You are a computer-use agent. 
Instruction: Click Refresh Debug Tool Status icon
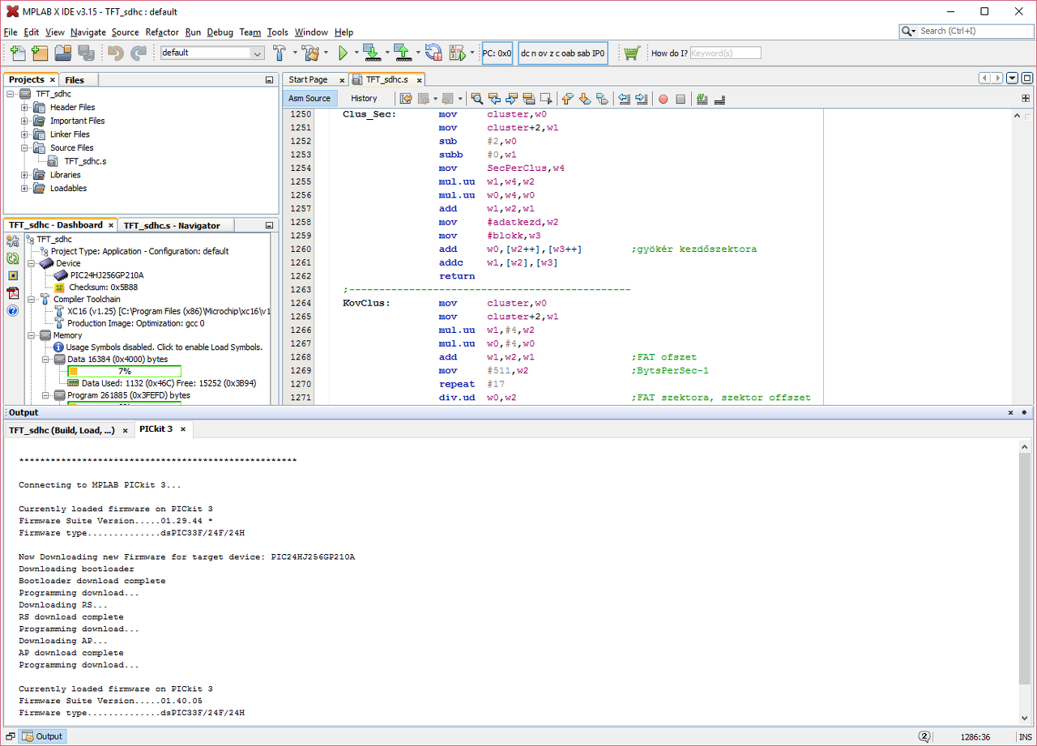coord(13,258)
